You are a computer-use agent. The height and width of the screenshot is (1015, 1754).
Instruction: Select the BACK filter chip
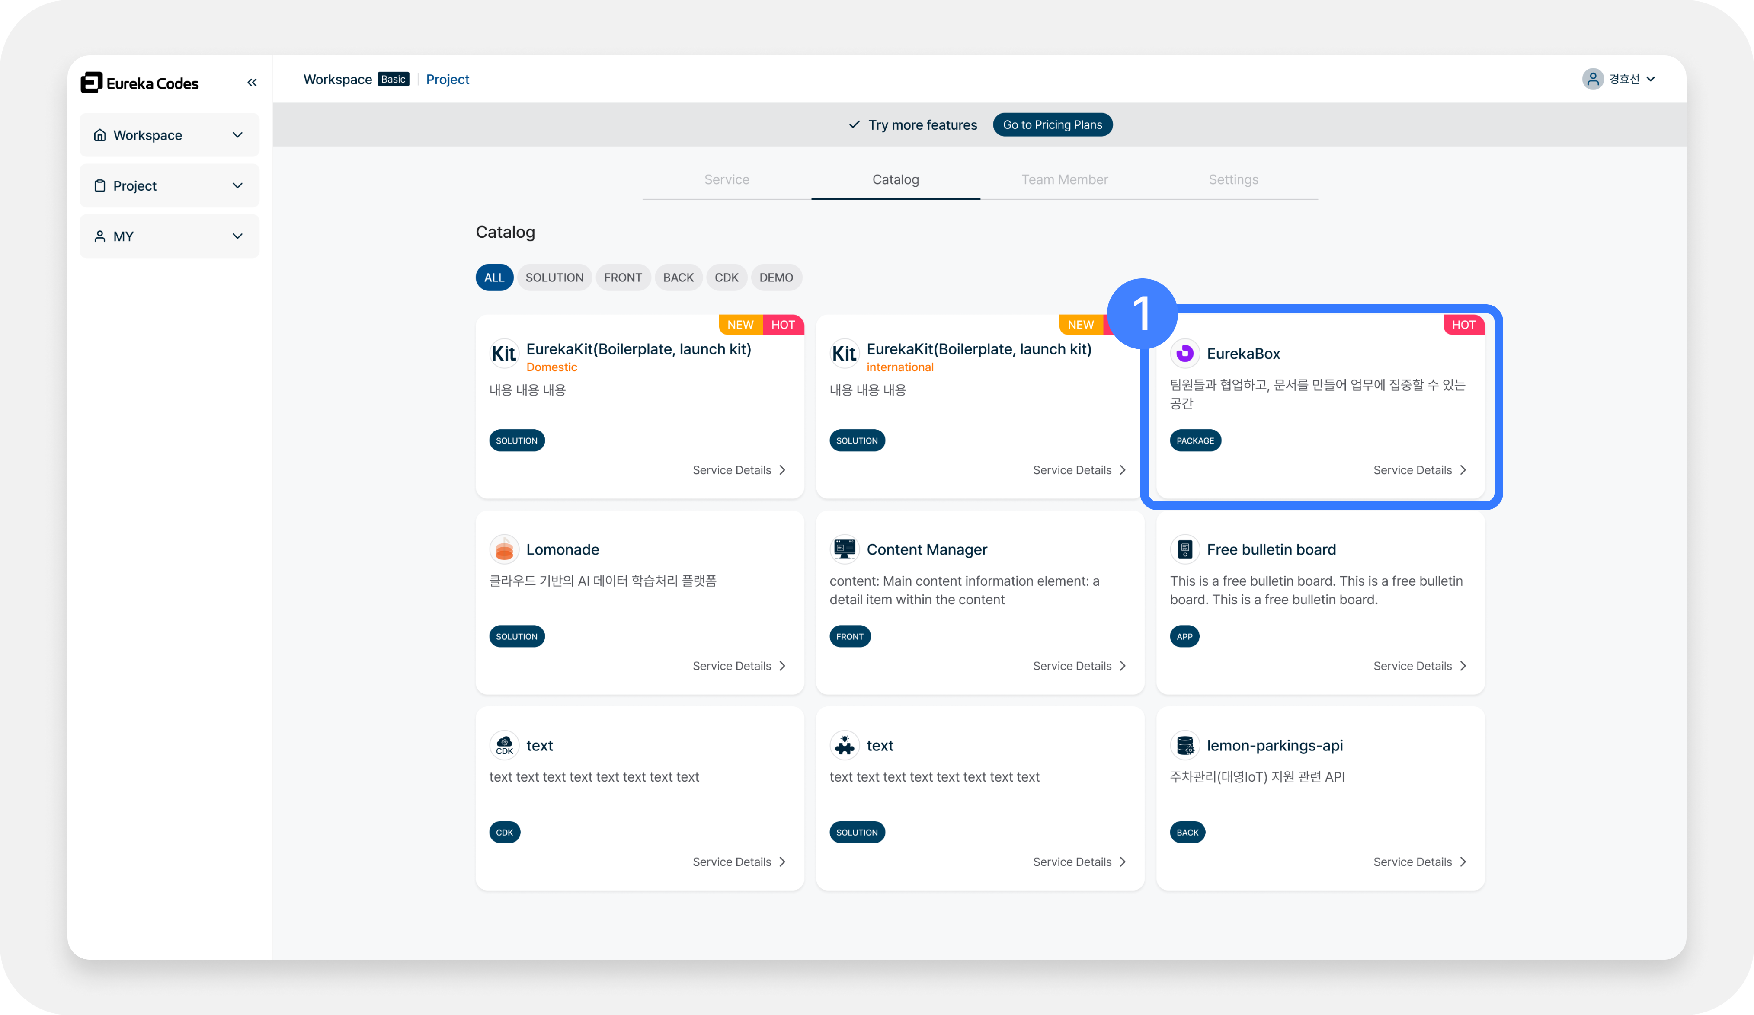678,278
